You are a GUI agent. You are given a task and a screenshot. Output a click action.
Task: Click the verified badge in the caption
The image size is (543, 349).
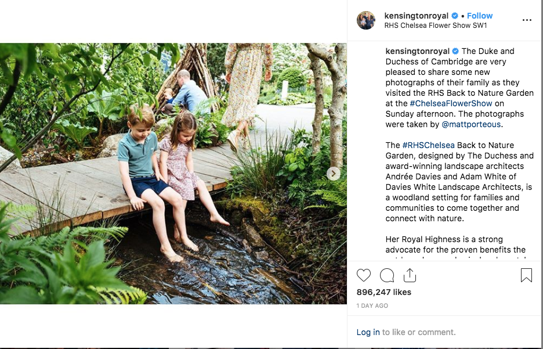(x=455, y=51)
